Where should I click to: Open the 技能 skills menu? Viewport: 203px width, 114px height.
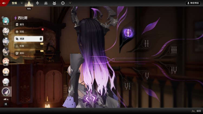[28, 32]
